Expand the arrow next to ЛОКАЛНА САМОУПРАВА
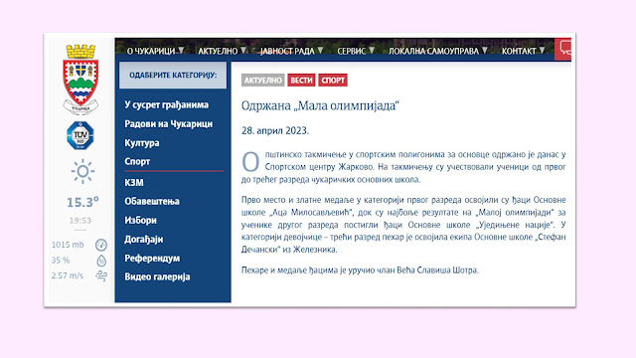This screenshot has width=636, height=358. pos(485,51)
